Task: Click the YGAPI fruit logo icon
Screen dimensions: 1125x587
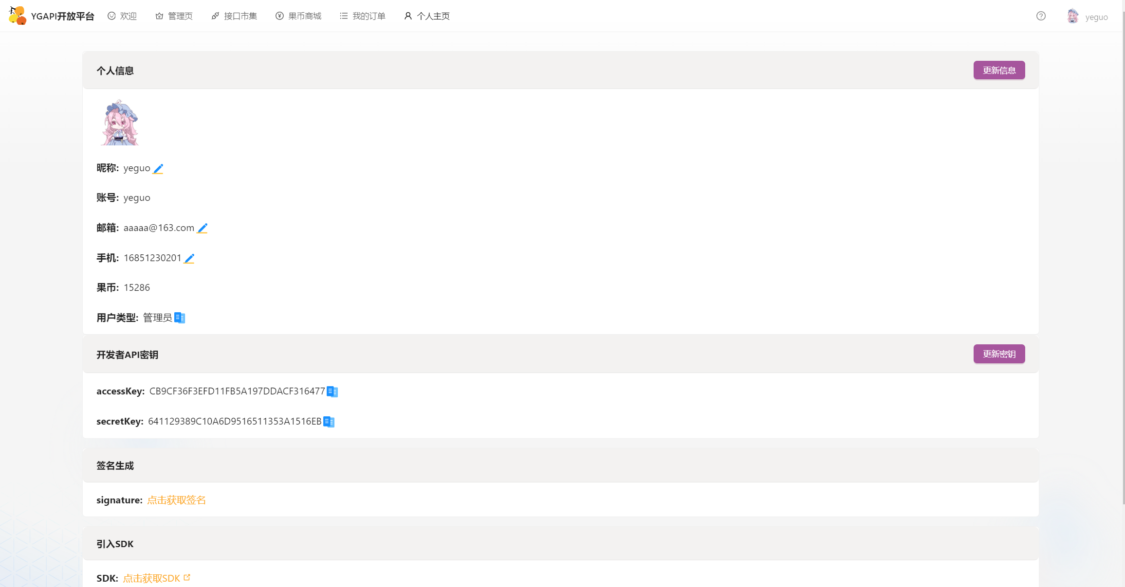Action: tap(18, 16)
